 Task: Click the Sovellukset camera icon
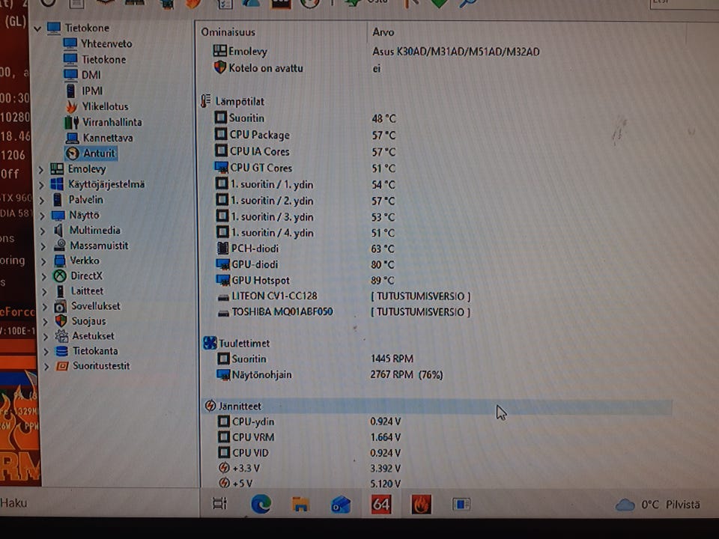pyautogui.click(x=60, y=306)
